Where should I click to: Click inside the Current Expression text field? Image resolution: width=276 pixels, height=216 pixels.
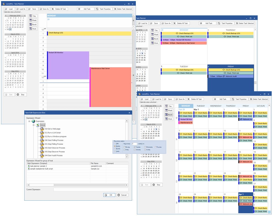(91, 190)
